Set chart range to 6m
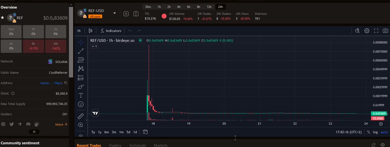Image resolution: width=390 pixels, height=147 pixels. click(x=107, y=132)
